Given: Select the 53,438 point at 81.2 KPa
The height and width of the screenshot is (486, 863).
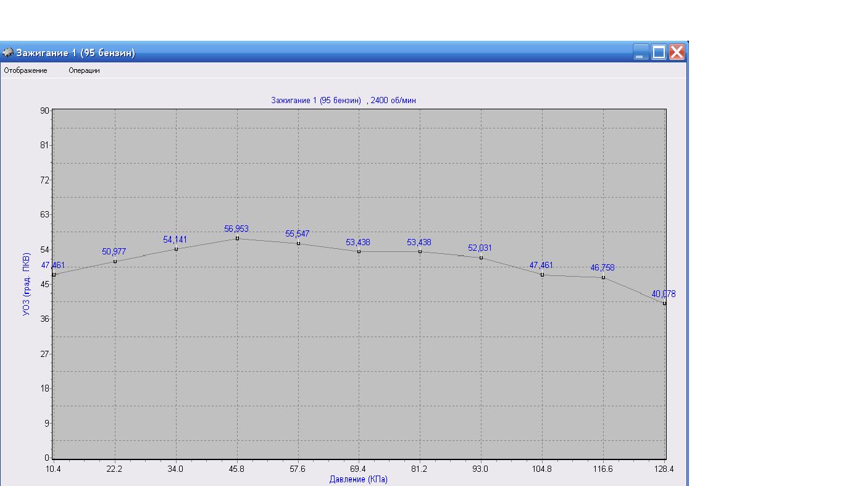Looking at the screenshot, I should tap(420, 251).
